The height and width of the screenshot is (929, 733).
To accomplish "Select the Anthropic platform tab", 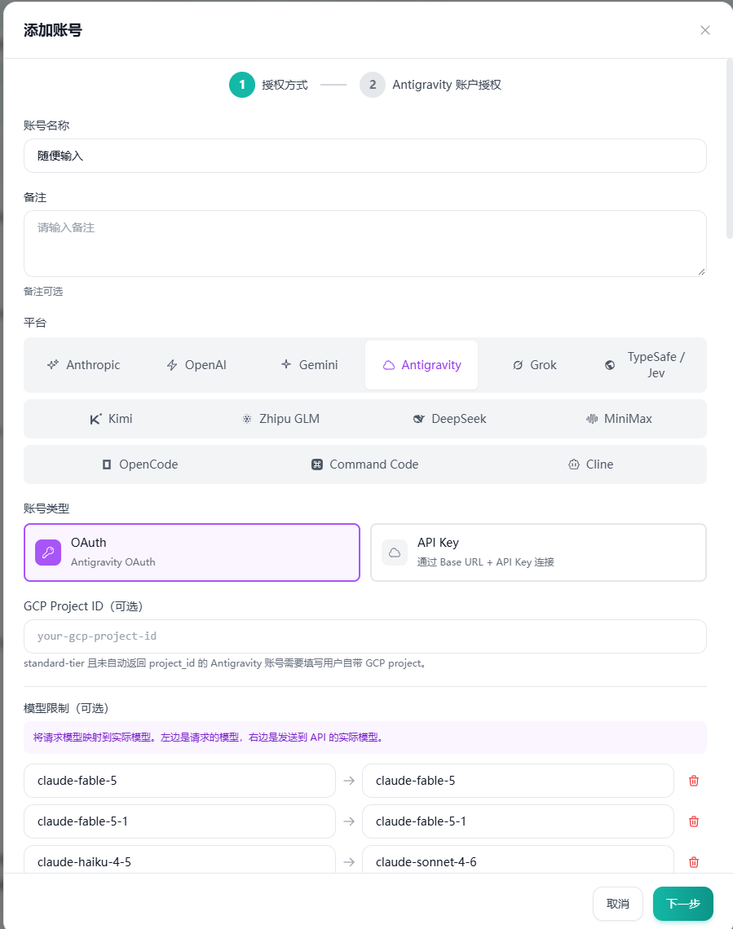I will (x=83, y=365).
